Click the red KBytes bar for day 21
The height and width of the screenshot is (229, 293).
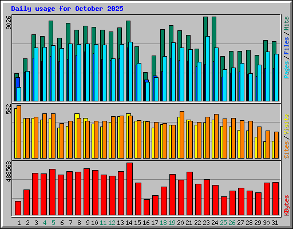pos(189,194)
